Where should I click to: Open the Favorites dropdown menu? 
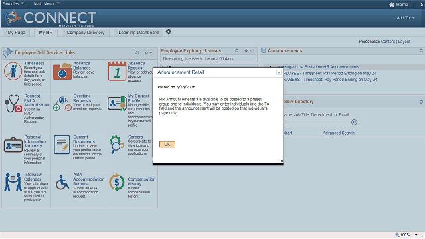[13, 3]
